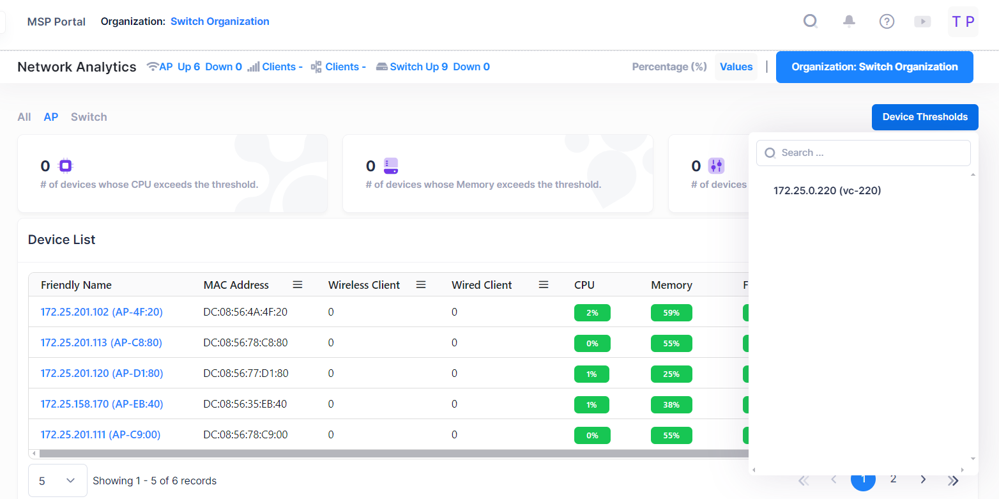Image resolution: width=999 pixels, height=499 pixels.
Task: Select the AP tab
Action: (x=51, y=117)
